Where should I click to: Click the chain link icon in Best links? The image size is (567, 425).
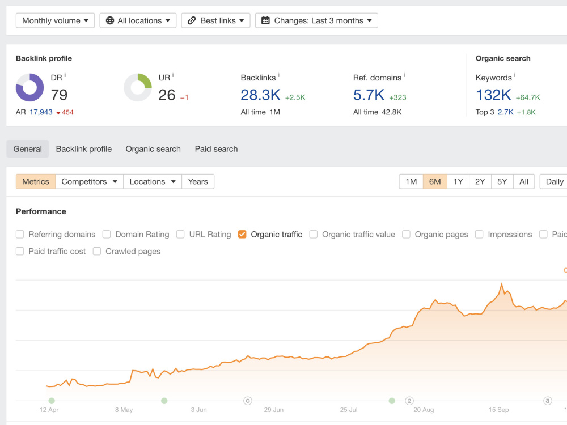pos(192,20)
